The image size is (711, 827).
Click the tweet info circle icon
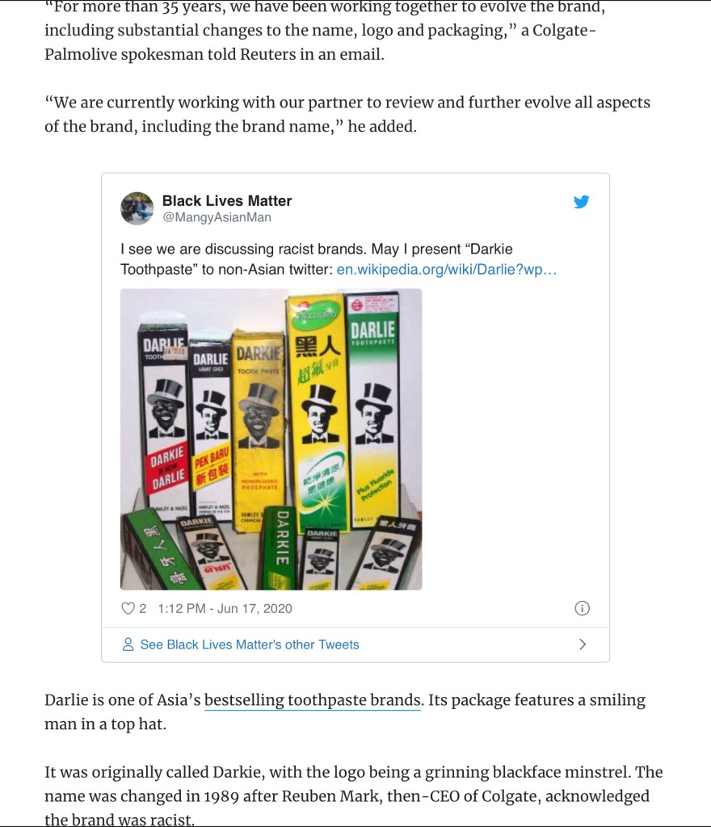pyautogui.click(x=582, y=608)
